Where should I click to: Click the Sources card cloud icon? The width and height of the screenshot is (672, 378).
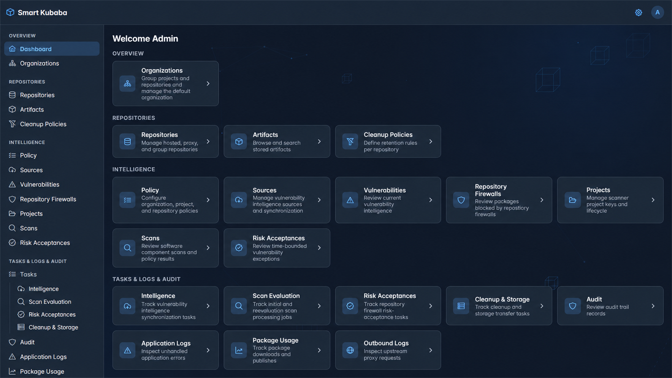tap(239, 200)
